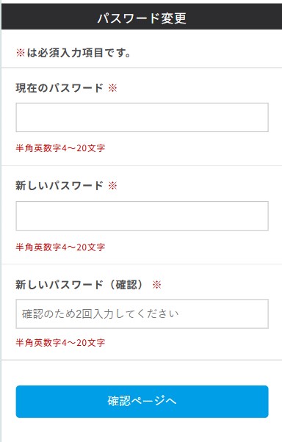The image size is (282, 442).
Task: Click the 確認のため2回入力してください placeholder text
Action: [101, 314]
